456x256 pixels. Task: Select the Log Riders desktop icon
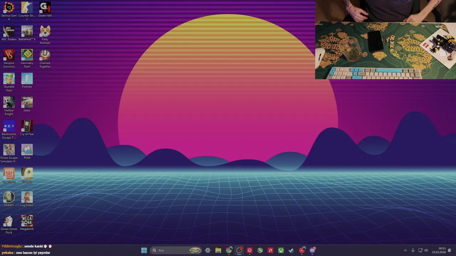(x=27, y=199)
